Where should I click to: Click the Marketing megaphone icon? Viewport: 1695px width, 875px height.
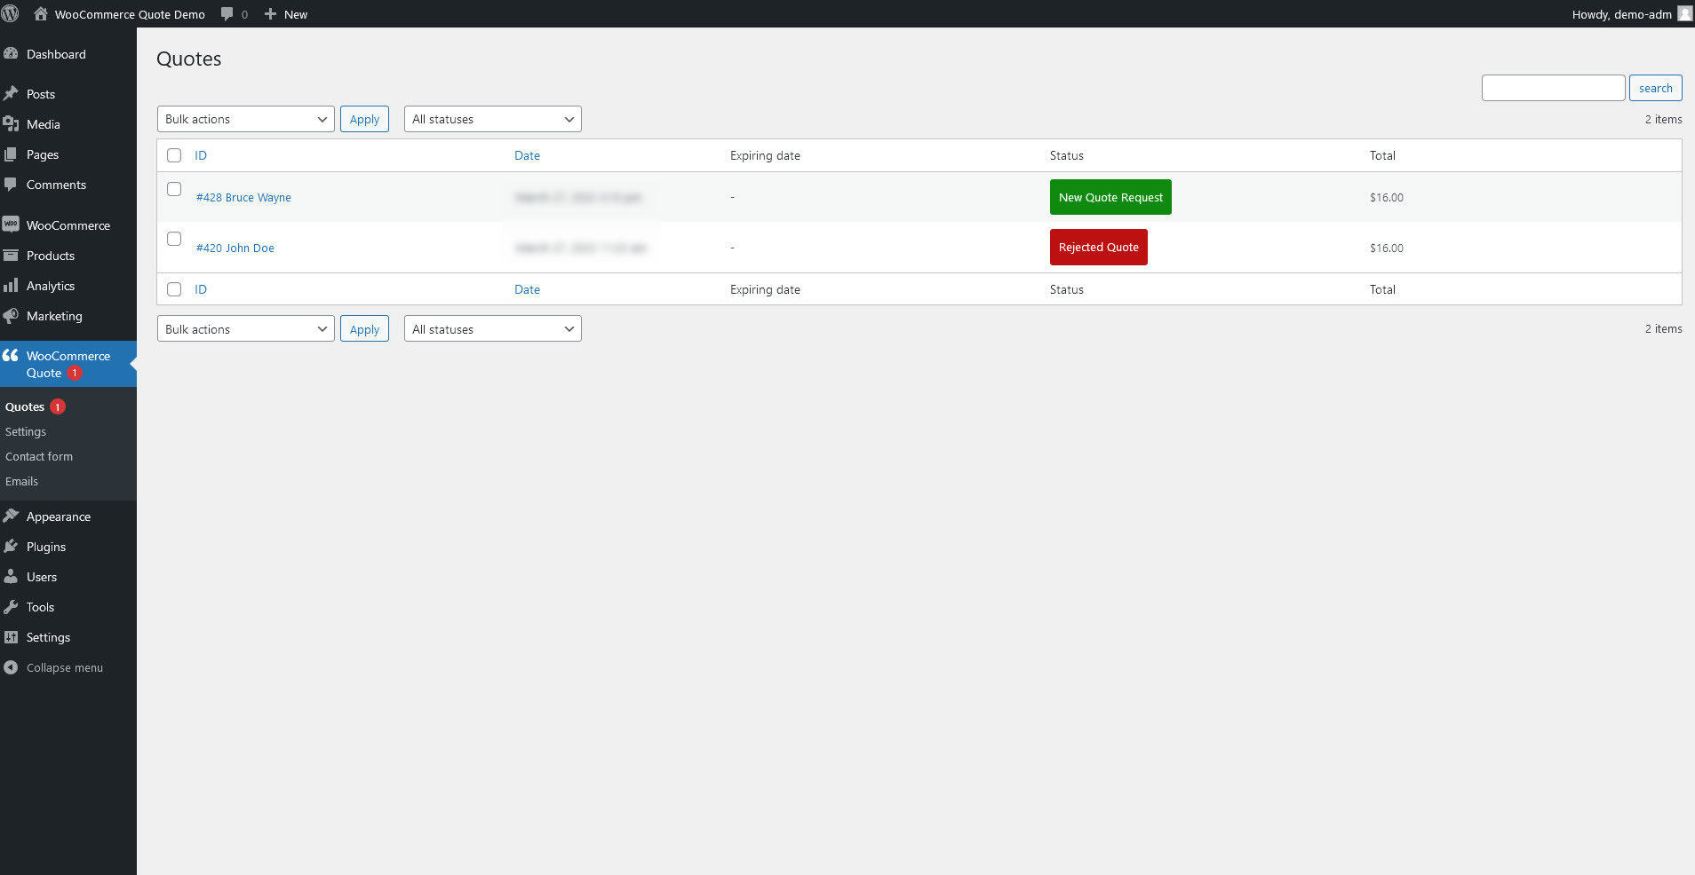coord(11,316)
